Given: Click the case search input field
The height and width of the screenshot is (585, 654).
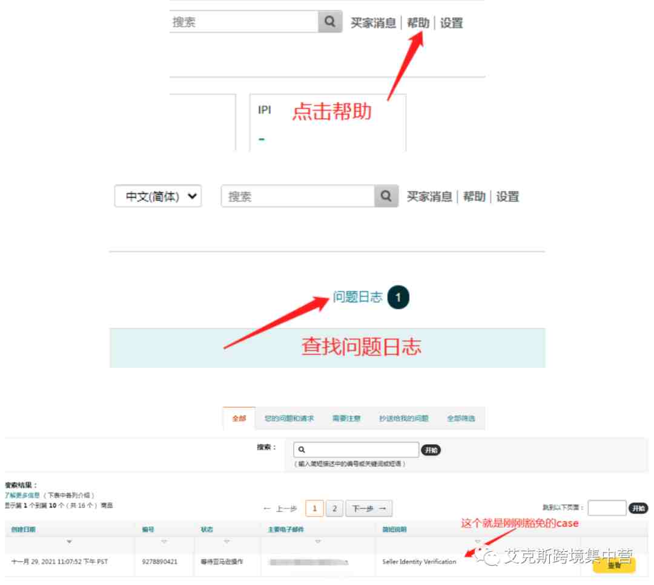Looking at the screenshot, I should tap(356, 449).
